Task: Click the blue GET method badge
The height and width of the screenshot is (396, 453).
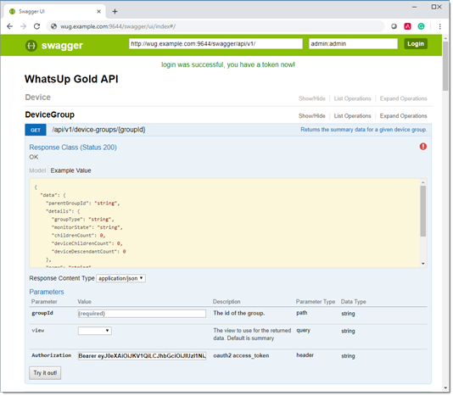Action: coord(36,130)
